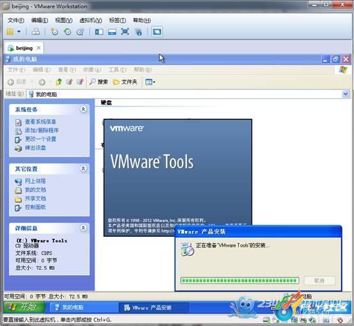
Task: Click the Unity mode toolbar icon
Action: (139, 32)
